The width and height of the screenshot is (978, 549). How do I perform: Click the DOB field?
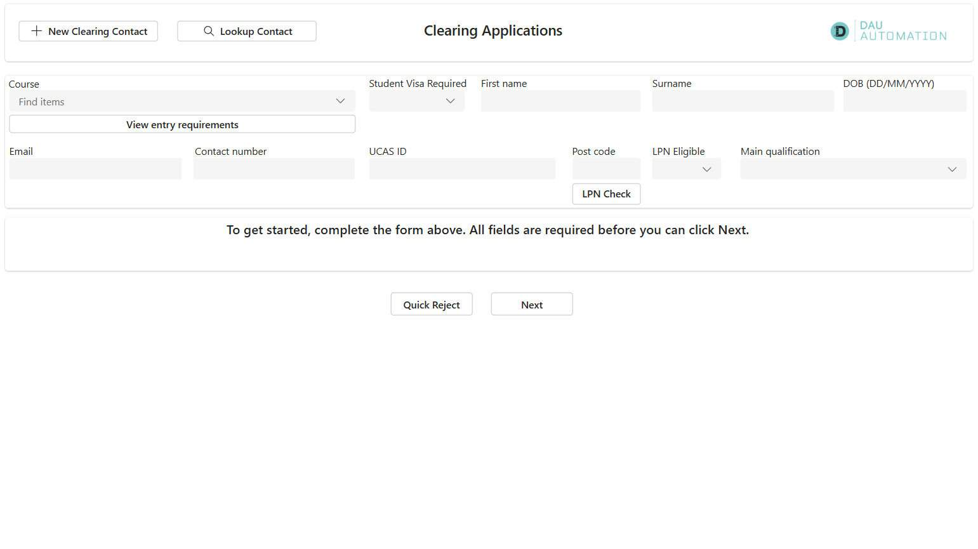(904, 100)
